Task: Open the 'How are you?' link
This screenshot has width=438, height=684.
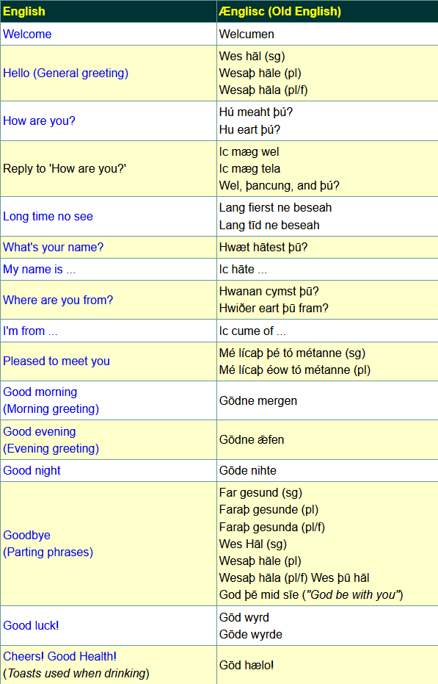Action: click(39, 120)
